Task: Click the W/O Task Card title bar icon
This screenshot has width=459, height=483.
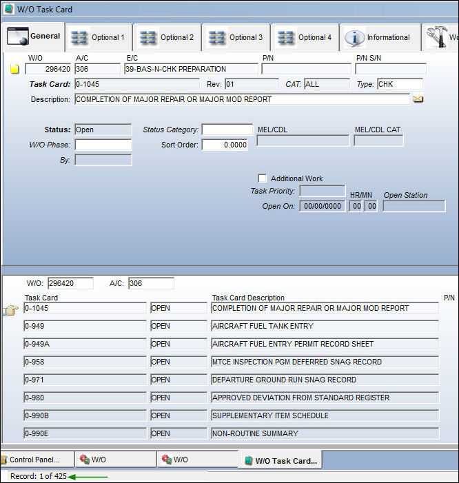Action: tap(9, 9)
